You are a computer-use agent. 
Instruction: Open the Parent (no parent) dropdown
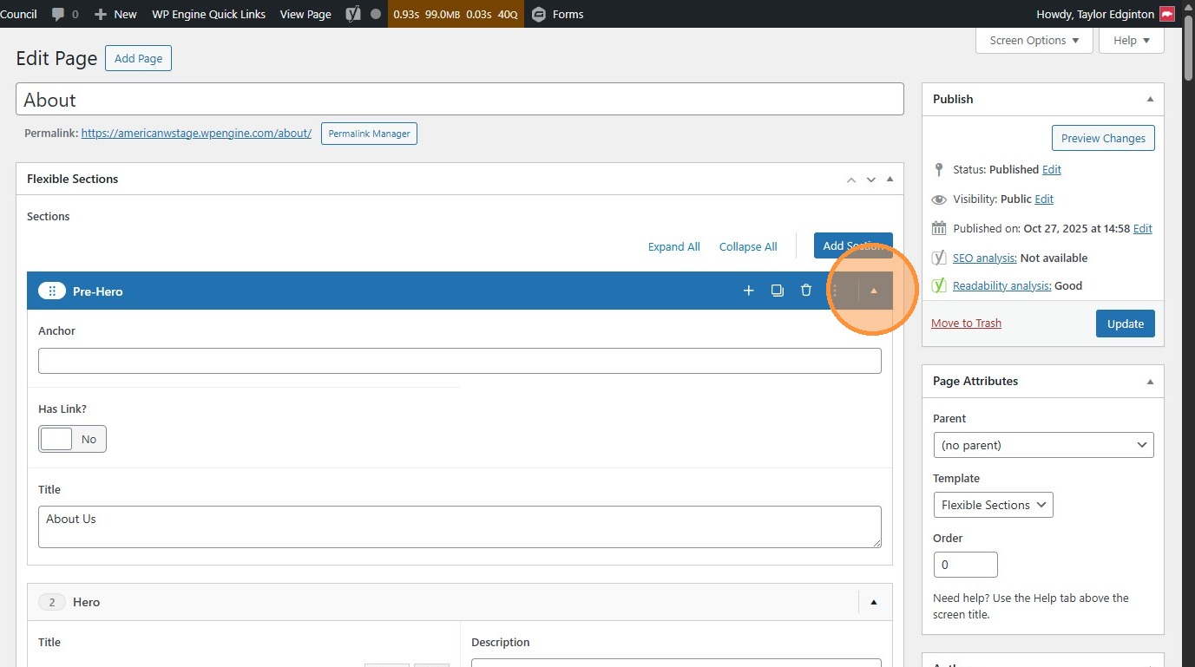[1043, 445]
